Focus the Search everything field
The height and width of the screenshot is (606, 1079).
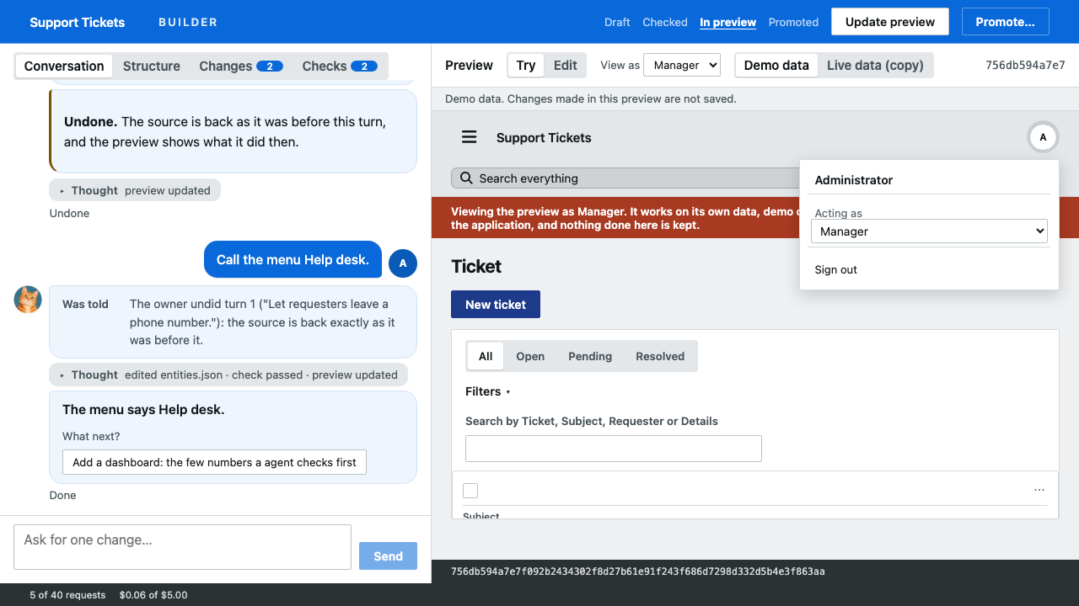624,178
